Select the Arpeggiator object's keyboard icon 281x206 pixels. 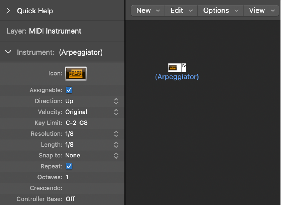173,67
